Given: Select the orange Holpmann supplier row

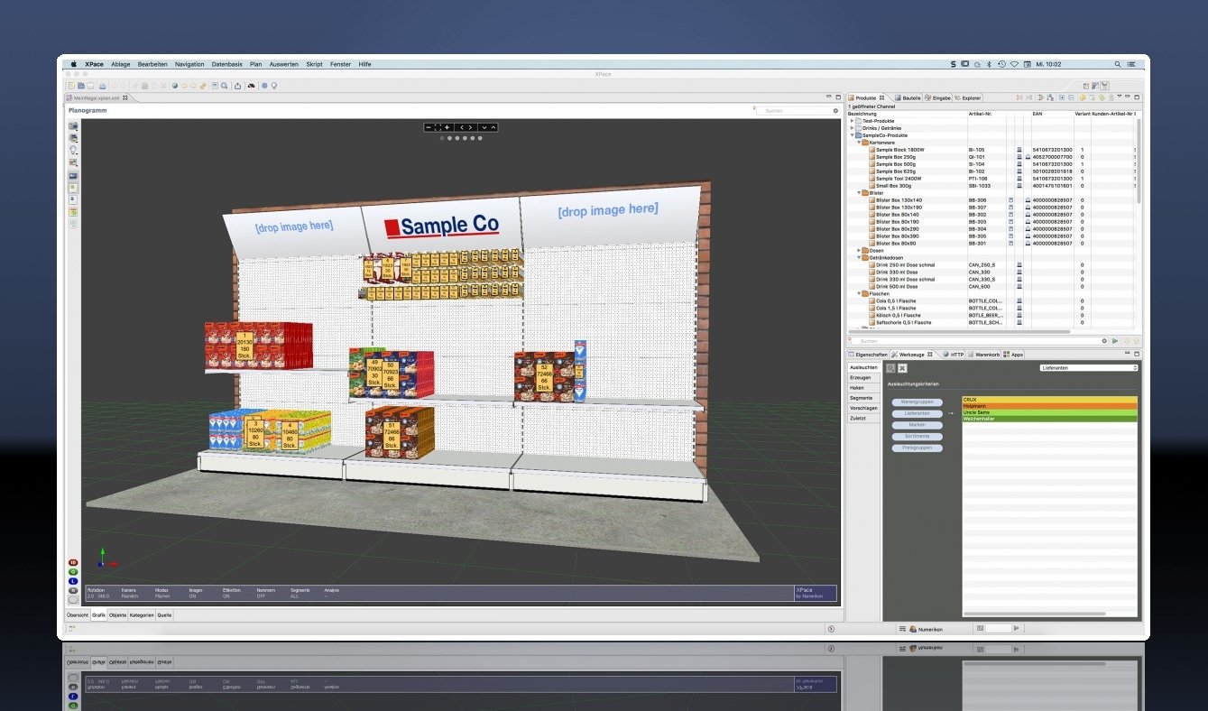Looking at the screenshot, I should point(1049,405).
